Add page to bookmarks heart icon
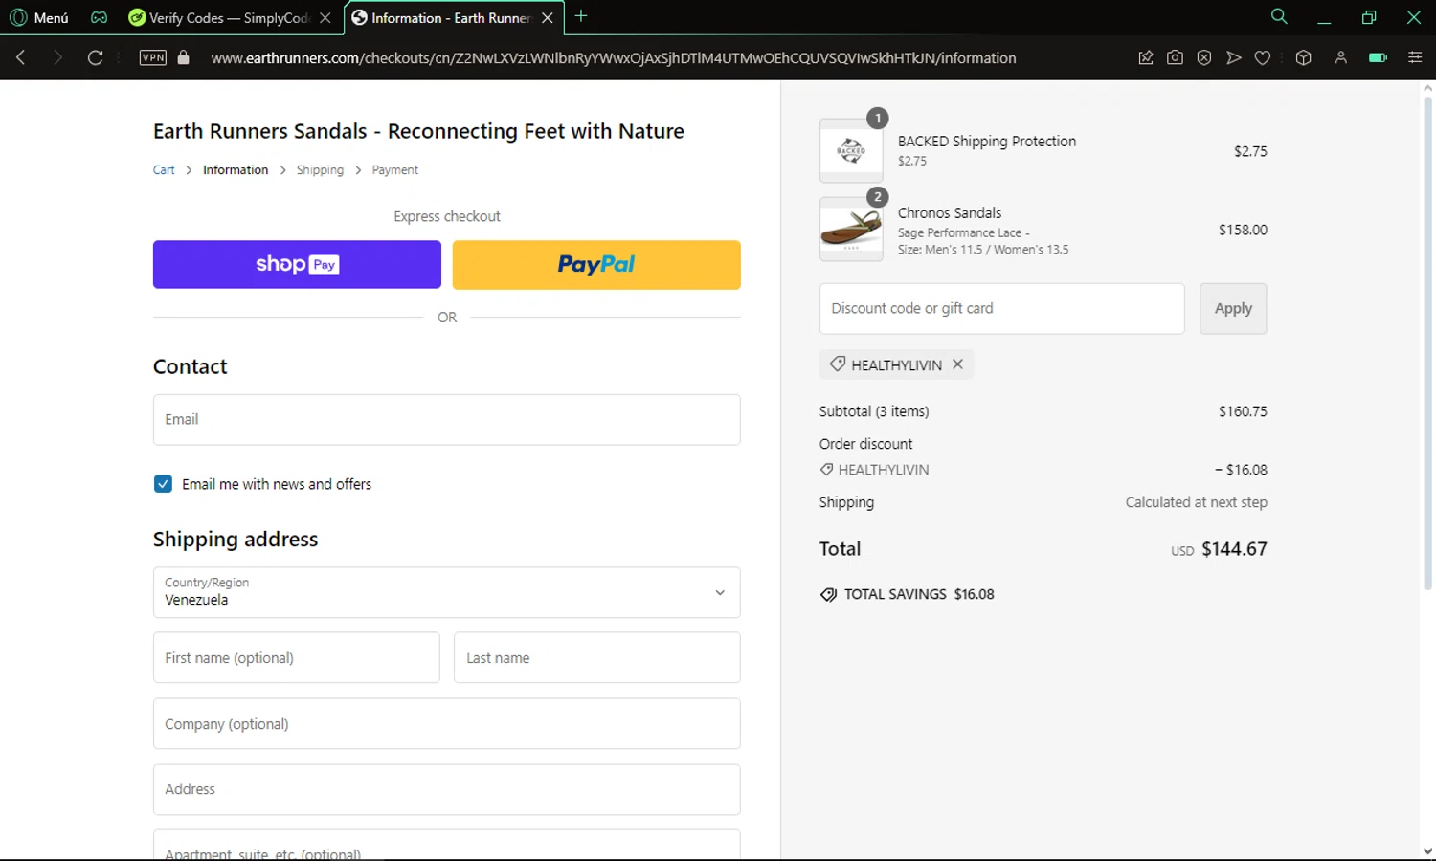This screenshot has width=1436, height=861. point(1263,57)
